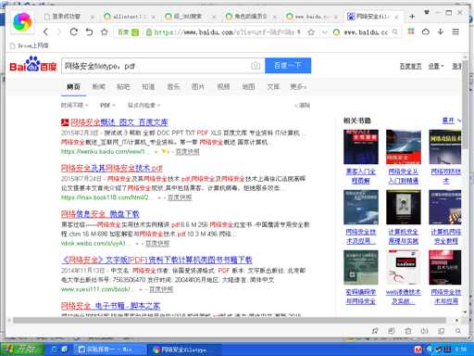This screenshot has height=356, width=474.
Task: Open result 网络安全 电子书籍 脚本之家
Action: click(110, 306)
